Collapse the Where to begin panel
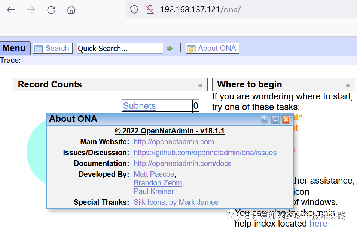357x231 pixels. click(x=348, y=85)
